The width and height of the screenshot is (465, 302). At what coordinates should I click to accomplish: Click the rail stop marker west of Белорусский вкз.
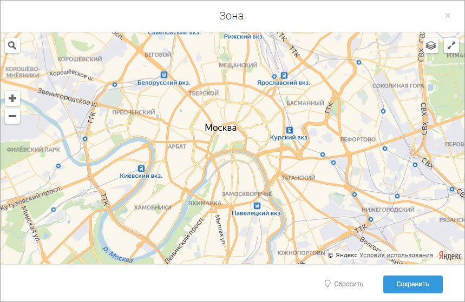(115, 85)
